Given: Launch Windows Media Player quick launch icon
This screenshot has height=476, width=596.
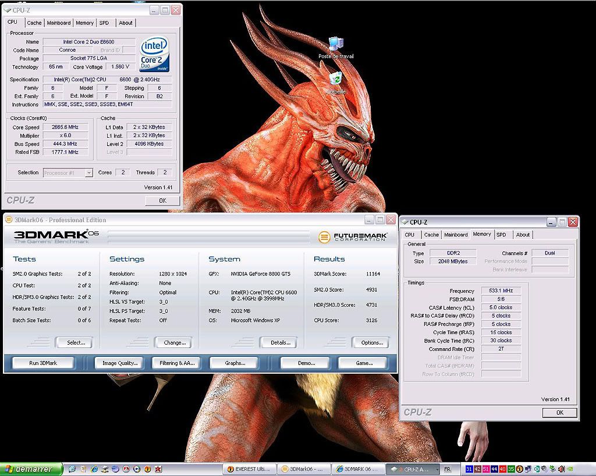Looking at the screenshot, I should tap(136, 469).
